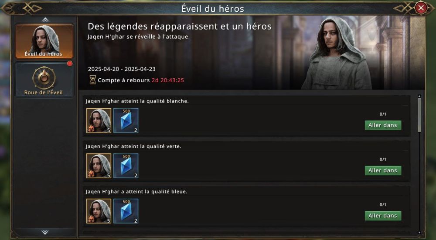Click the hourglass countdown icon
436x240 pixels.
[x=92, y=80]
